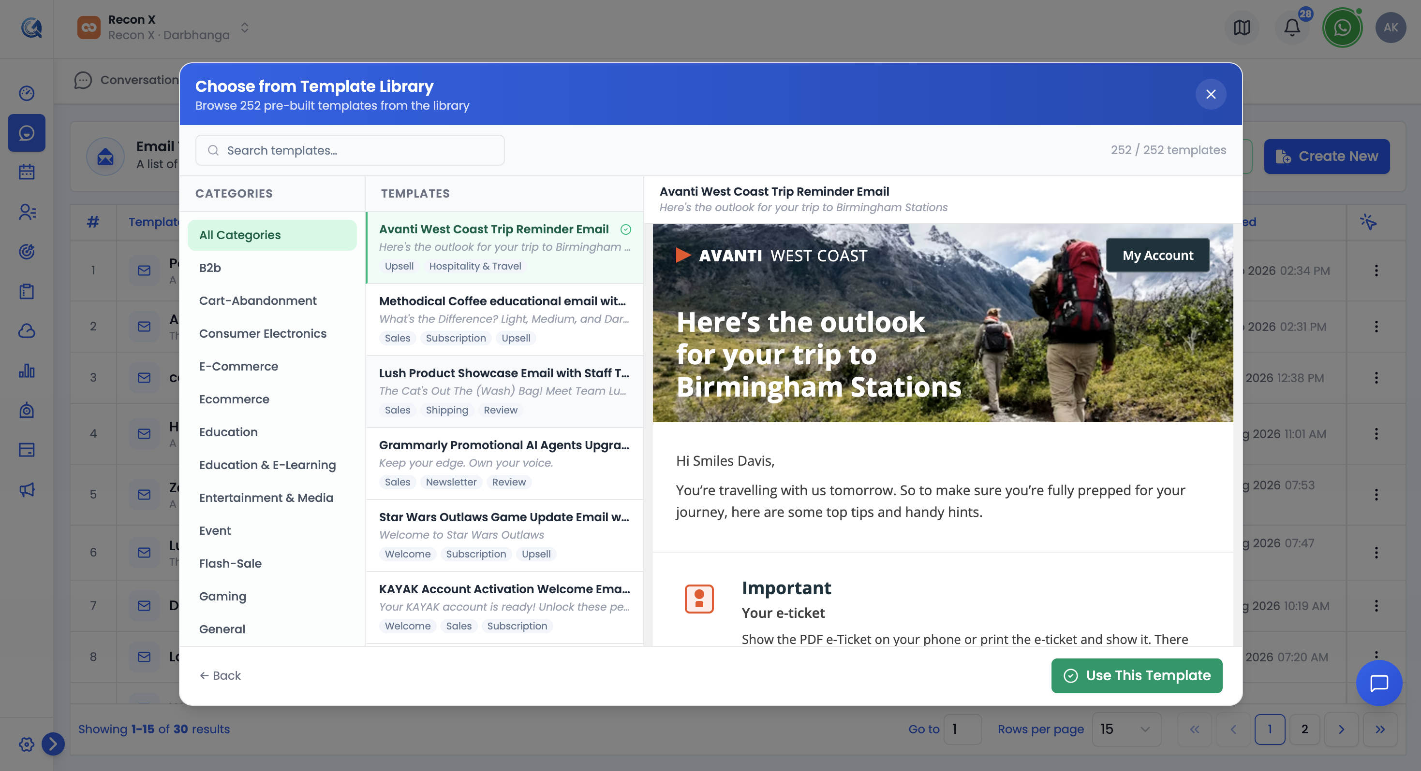Select Lush Product Showcase Email template

(504, 391)
